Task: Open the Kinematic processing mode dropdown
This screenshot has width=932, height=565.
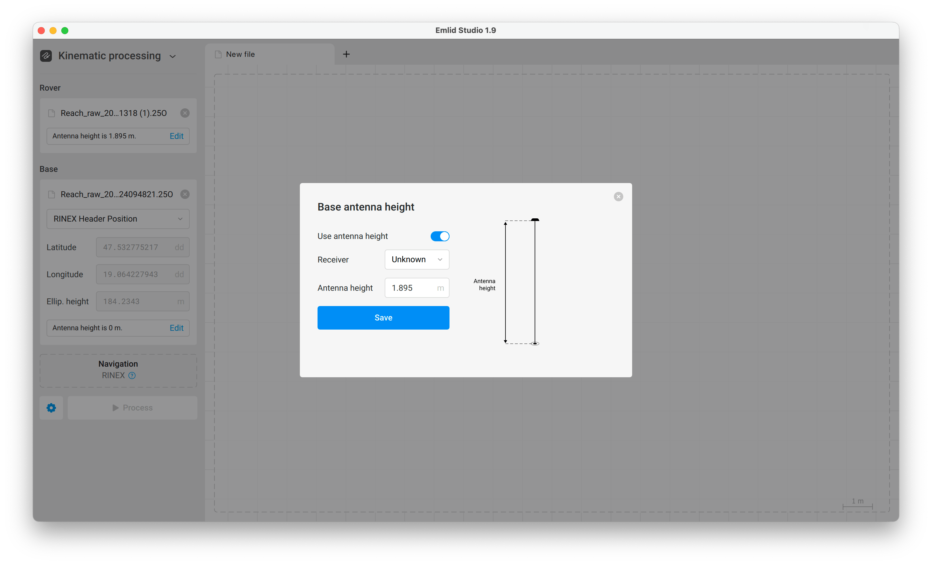Action: pos(173,56)
